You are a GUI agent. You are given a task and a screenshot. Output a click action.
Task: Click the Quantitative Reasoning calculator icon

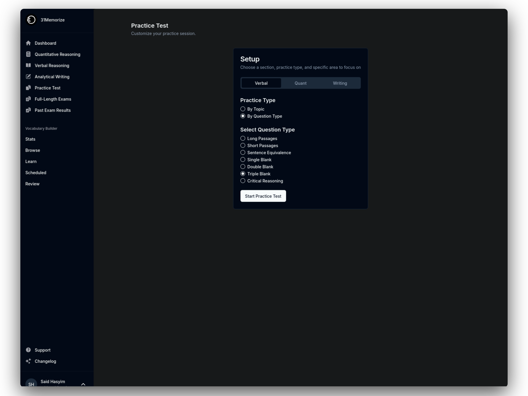click(28, 54)
